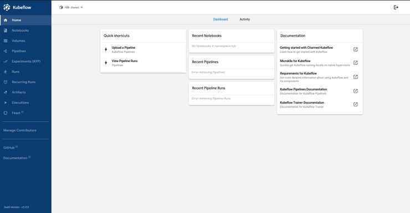The width and height of the screenshot is (410, 213).
Task: Click the logout icon at top right
Action: click(396, 7)
